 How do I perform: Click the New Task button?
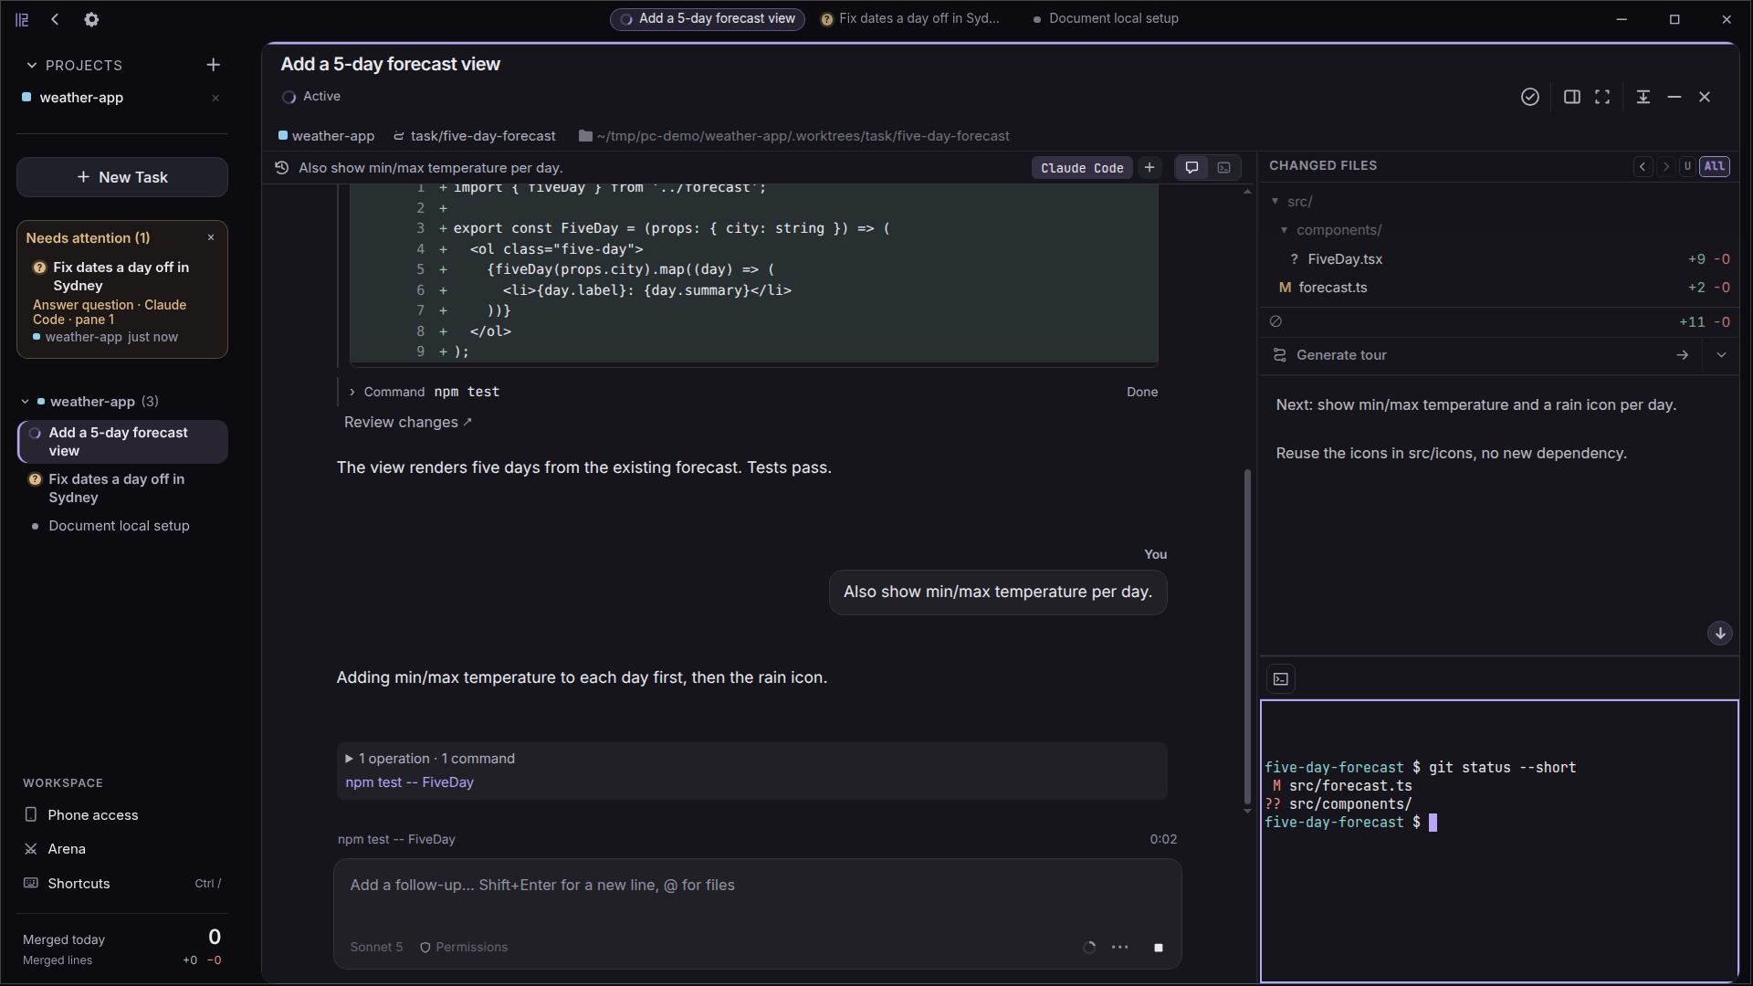click(x=122, y=177)
